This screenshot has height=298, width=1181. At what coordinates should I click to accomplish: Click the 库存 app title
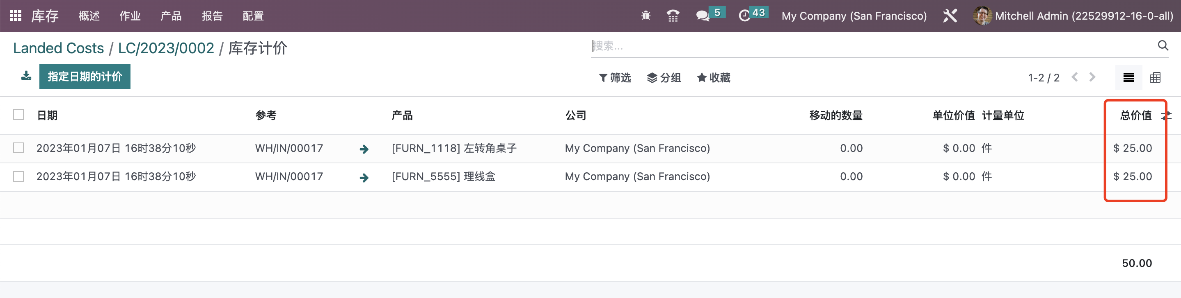(45, 16)
